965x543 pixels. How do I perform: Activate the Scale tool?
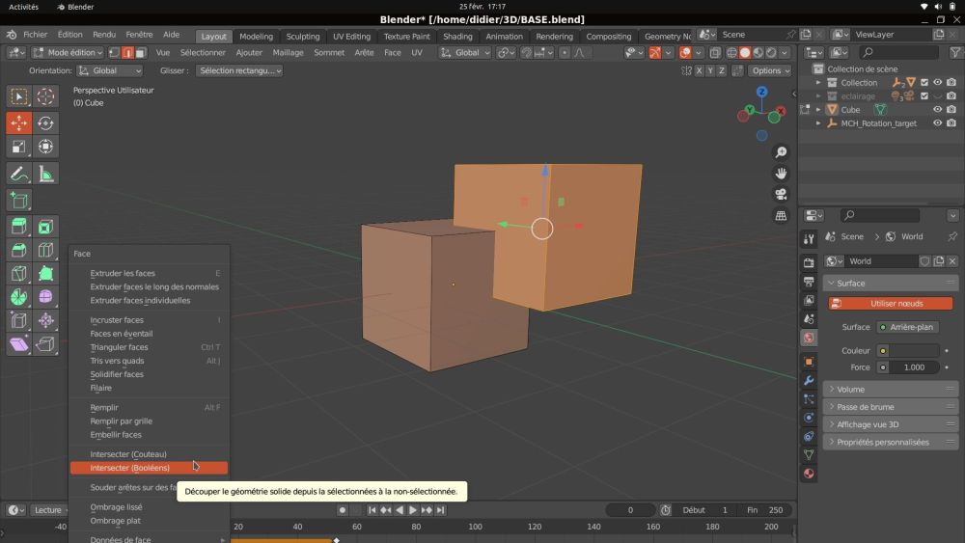coord(18,147)
